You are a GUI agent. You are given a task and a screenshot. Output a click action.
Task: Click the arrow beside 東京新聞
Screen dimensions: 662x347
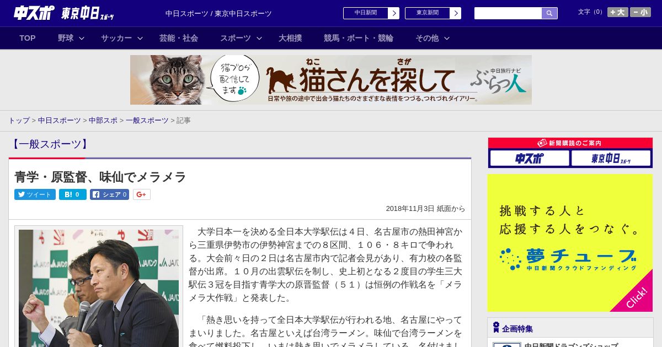[x=456, y=13]
